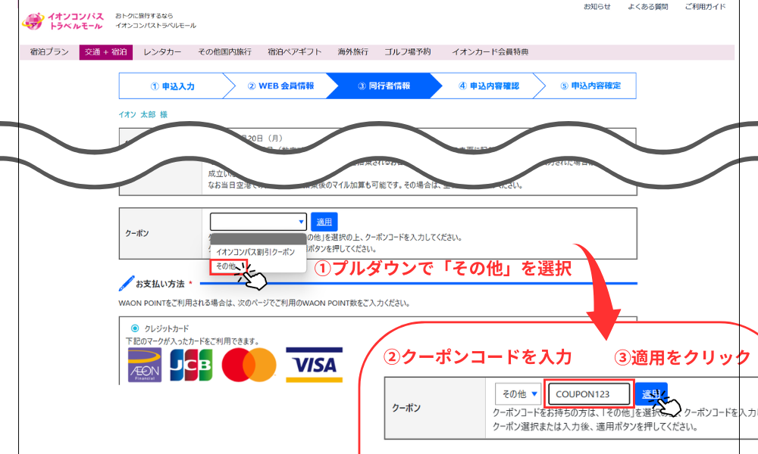
Task: Select the その他国内旅行 menu tab
Action: pos(224,51)
